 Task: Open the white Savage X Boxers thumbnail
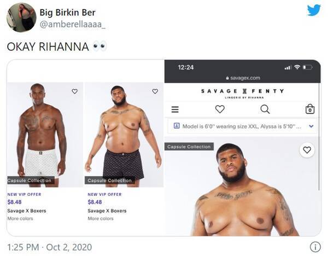coord(45,134)
